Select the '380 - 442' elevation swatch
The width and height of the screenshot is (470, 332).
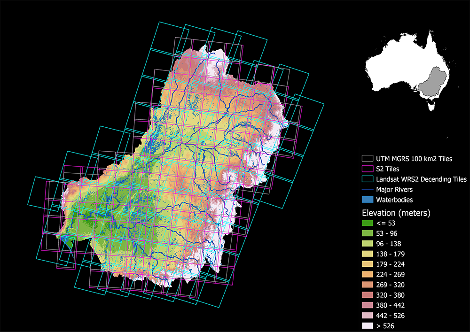point(368,305)
